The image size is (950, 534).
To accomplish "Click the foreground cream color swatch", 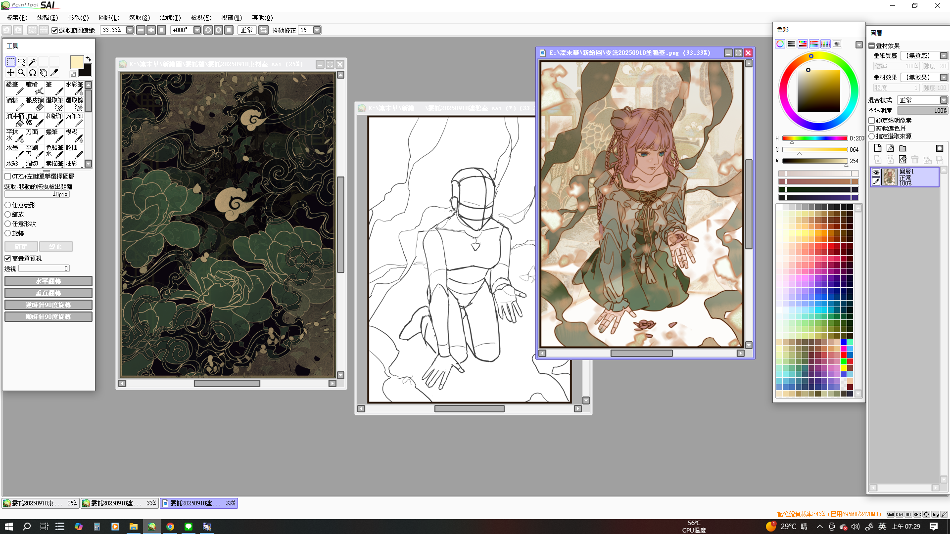I will point(77,62).
